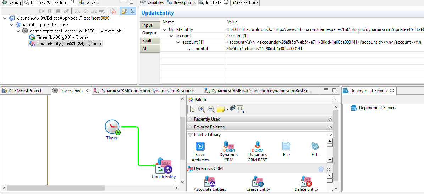
Task: Toggle the tree layout view button
Action: coord(132,11)
